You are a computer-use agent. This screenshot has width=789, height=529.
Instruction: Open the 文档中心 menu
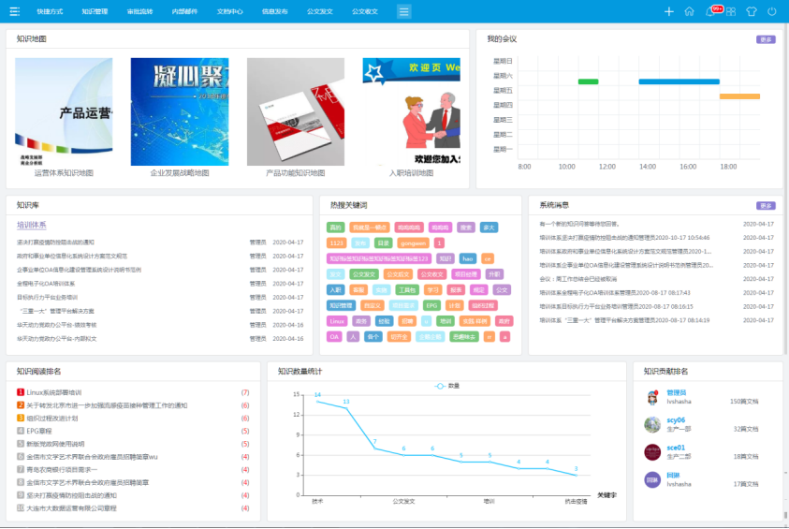coord(229,11)
